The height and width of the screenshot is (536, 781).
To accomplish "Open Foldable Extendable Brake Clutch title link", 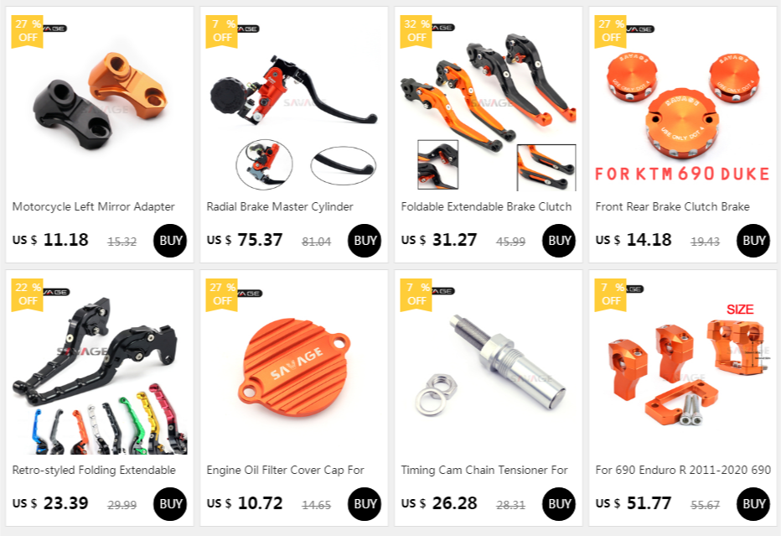I will (486, 206).
